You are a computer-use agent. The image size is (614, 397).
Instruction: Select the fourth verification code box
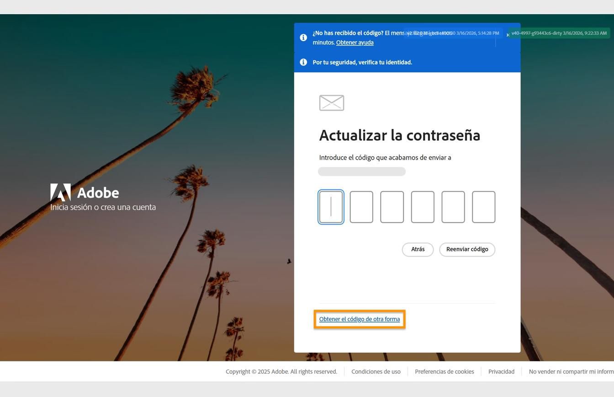pyautogui.click(x=423, y=207)
